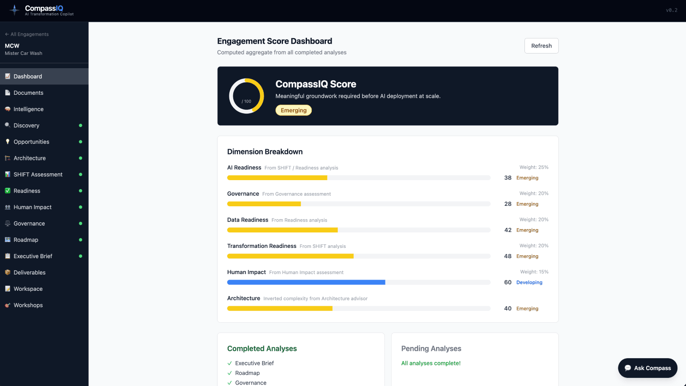Click Governance in Completed Analyses list
Viewport: 686px width, 386px height.
click(x=251, y=383)
